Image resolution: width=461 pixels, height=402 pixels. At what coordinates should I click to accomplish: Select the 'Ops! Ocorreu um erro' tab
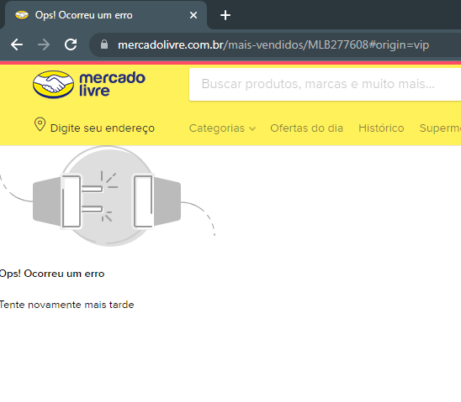pos(105,15)
